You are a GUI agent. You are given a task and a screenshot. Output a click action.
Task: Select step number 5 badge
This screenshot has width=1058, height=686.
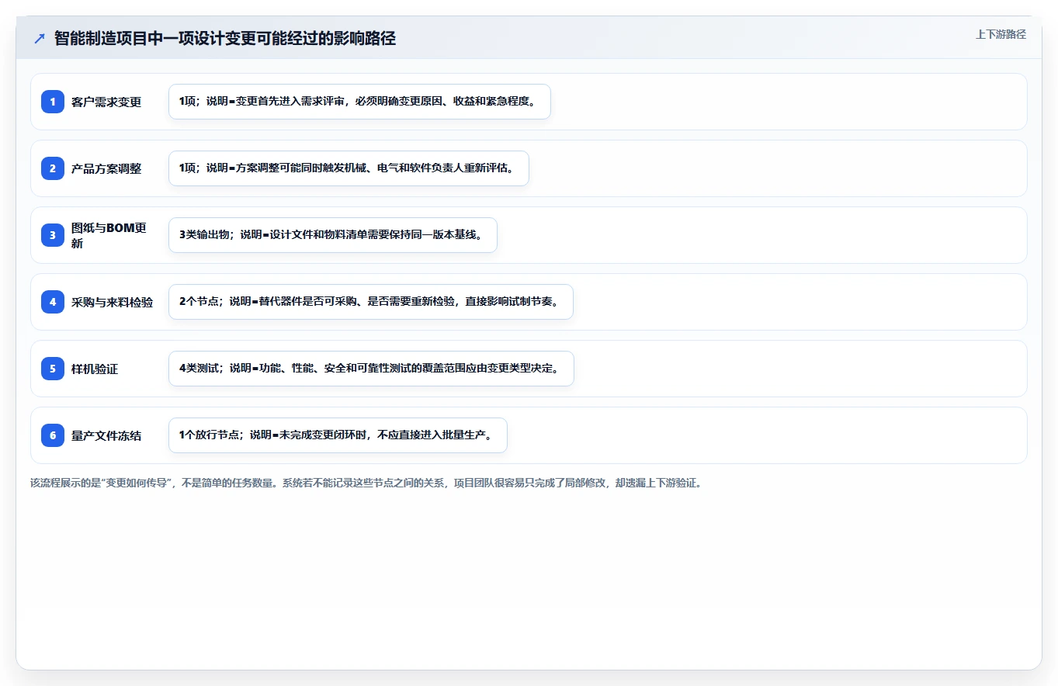[x=53, y=369]
